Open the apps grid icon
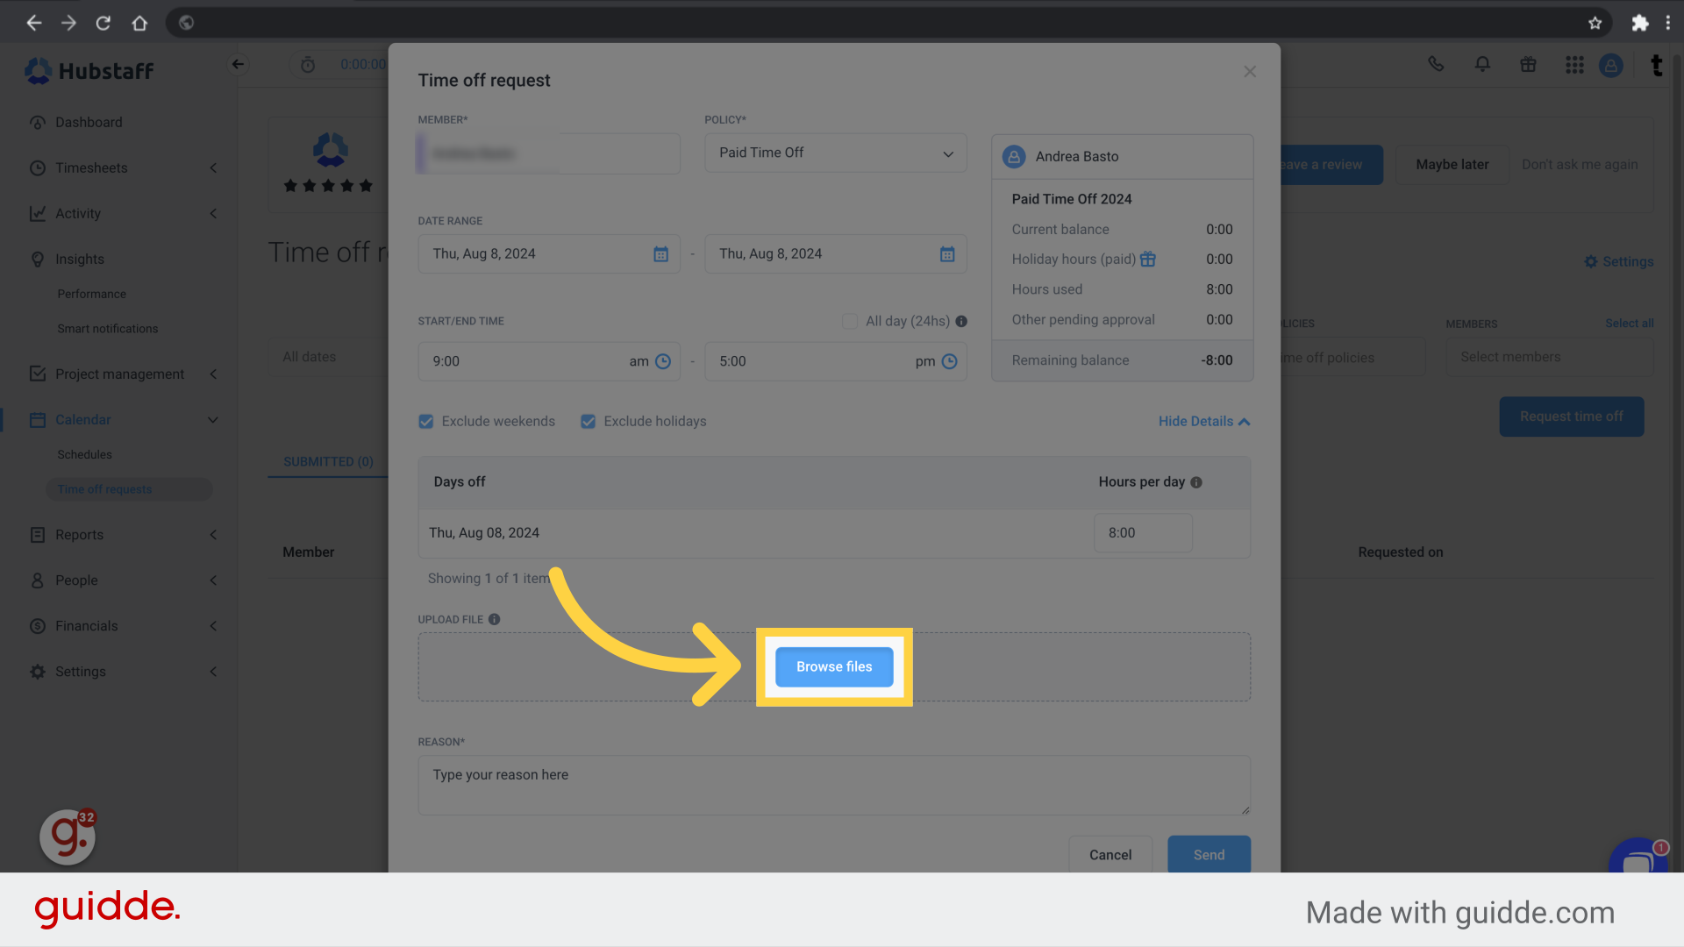Screen dimensions: 1684x947 tap(1574, 65)
